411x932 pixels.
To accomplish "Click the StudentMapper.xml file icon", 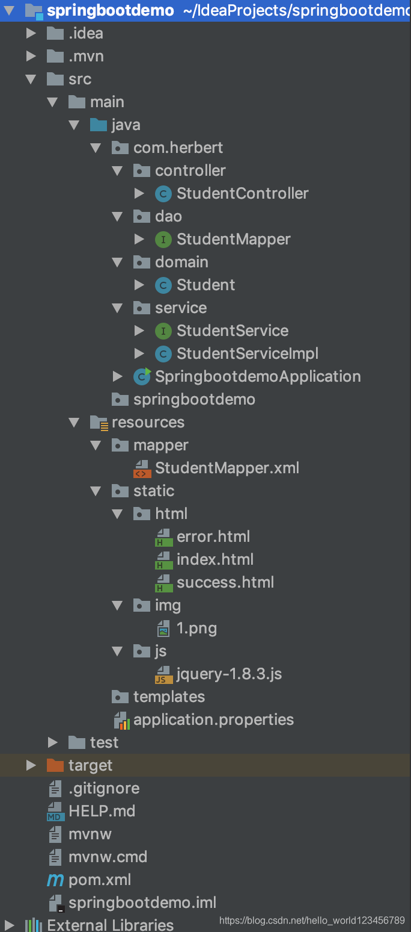I will coord(141,468).
